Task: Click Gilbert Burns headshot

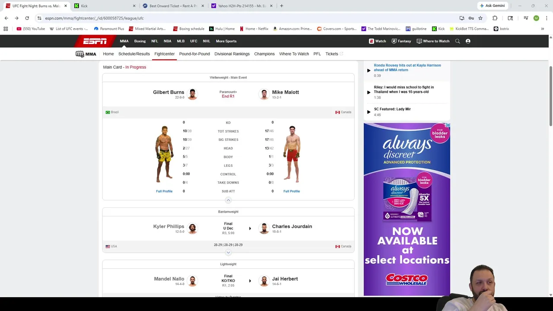Action: click(x=192, y=94)
